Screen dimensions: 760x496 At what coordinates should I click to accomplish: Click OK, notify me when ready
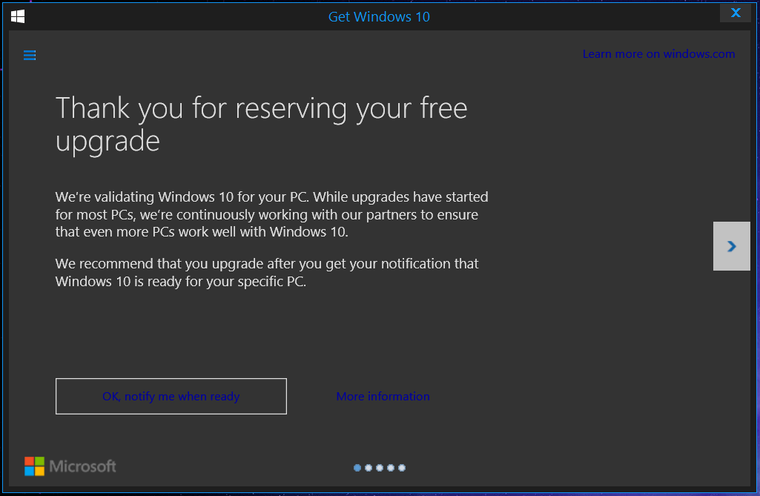(x=171, y=396)
